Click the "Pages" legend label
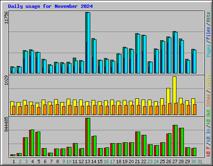Screen dimensions: 213x166 [x=208, y=51]
